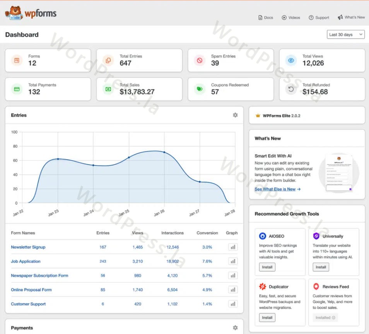Install the AIOSEO plugin
Image resolution: width=369 pixels, height=334 pixels.
(267, 267)
